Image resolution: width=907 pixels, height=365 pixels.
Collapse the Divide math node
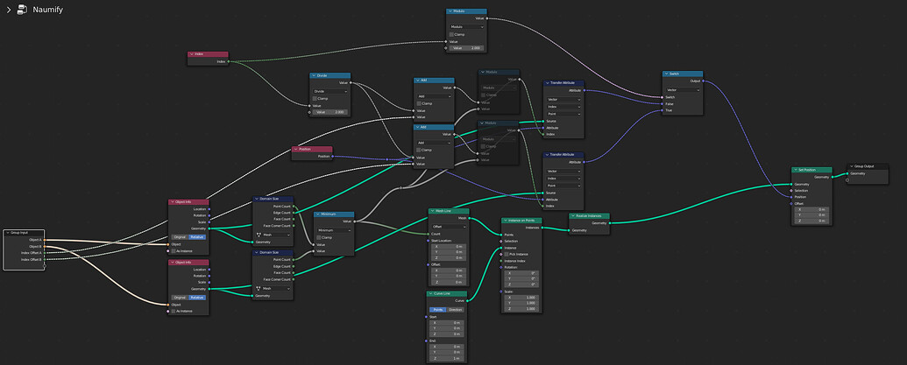tap(314, 75)
